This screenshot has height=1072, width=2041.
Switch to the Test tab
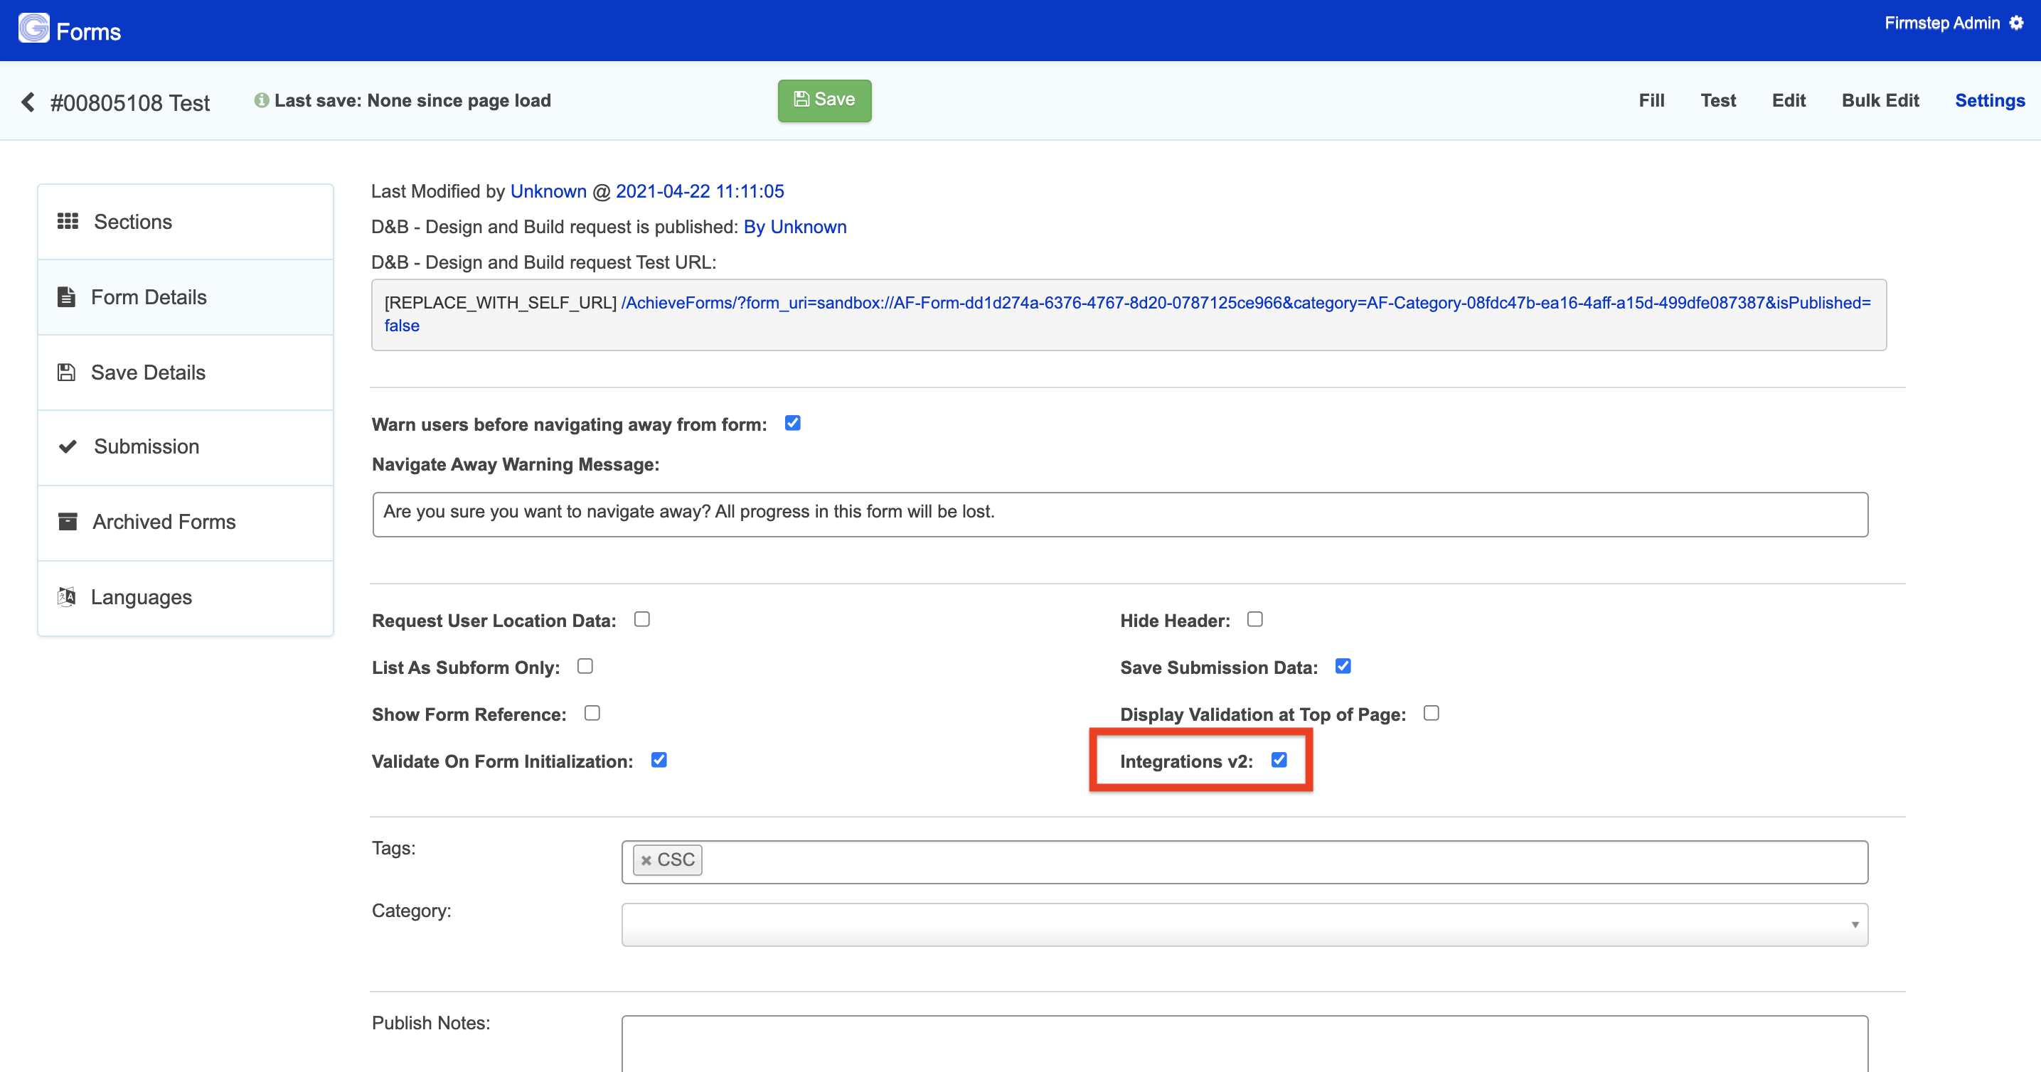pyautogui.click(x=1717, y=100)
